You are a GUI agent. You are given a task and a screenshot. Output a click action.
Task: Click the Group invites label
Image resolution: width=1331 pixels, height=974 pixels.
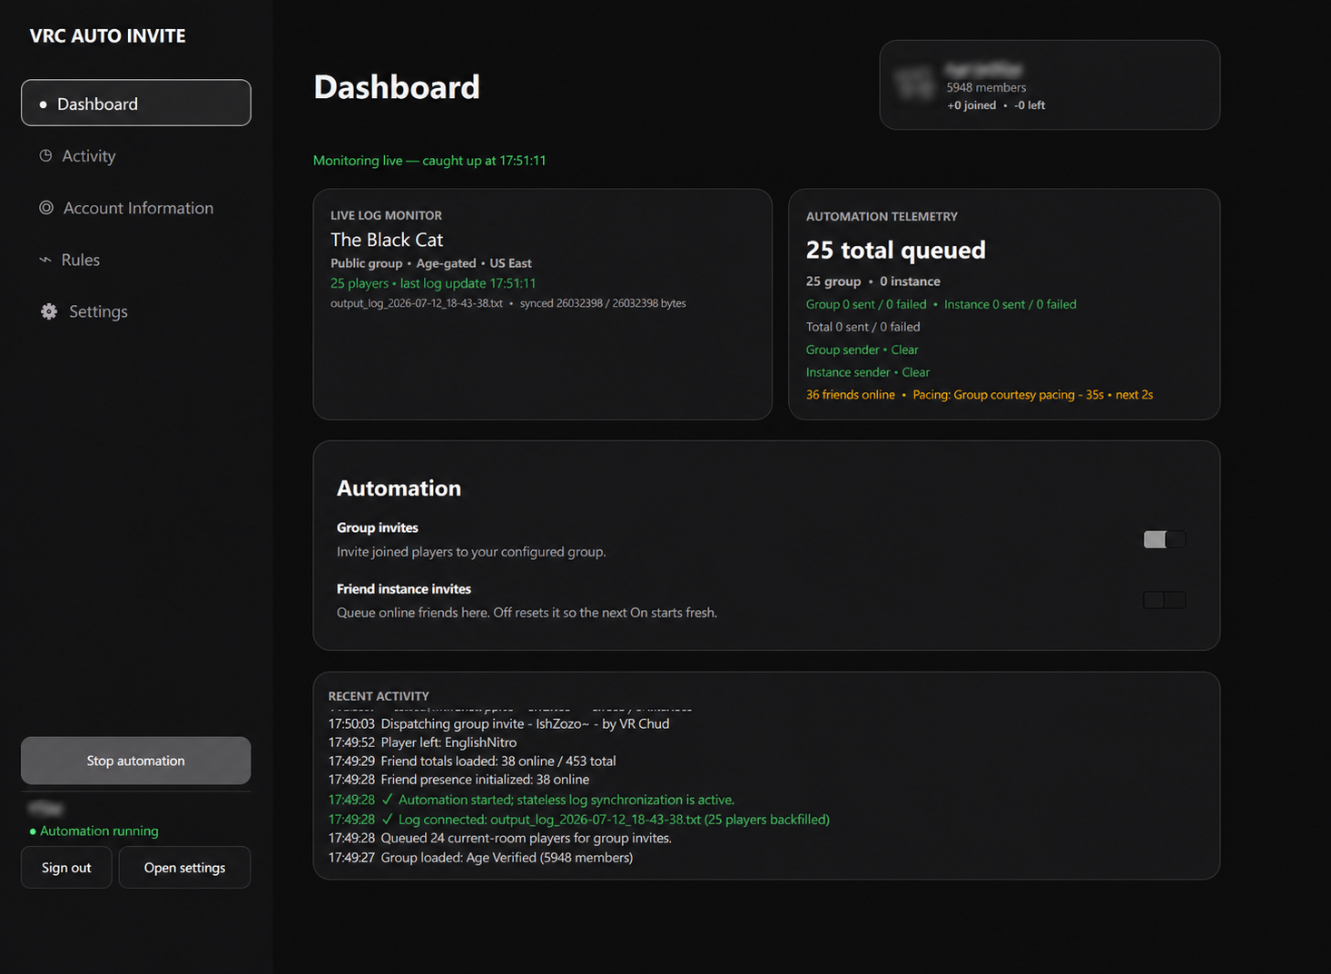click(378, 527)
